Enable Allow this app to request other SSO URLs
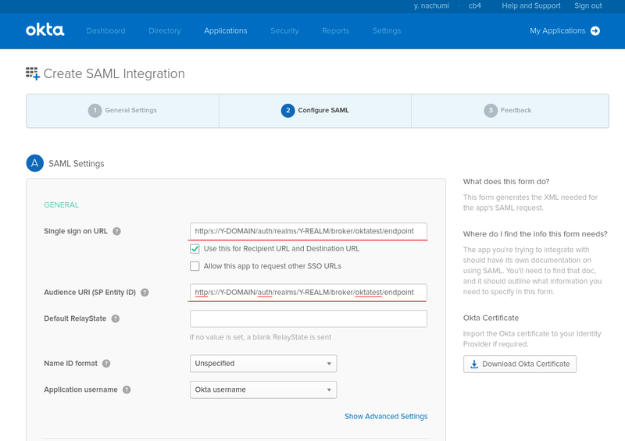The width and height of the screenshot is (625, 441). click(x=195, y=266)
